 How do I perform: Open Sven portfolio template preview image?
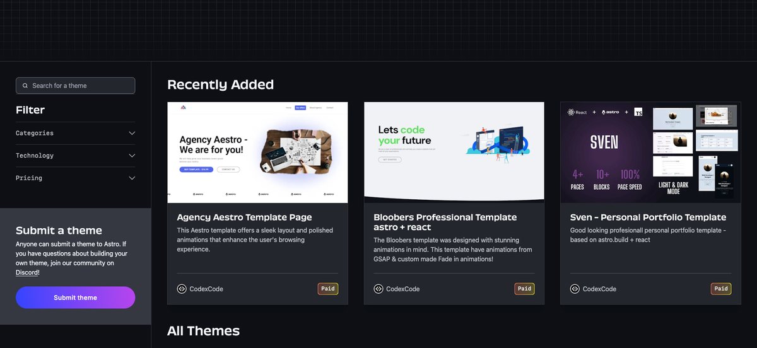point(650,153)
